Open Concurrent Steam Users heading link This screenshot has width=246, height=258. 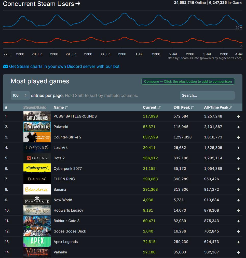pos(42,4)
